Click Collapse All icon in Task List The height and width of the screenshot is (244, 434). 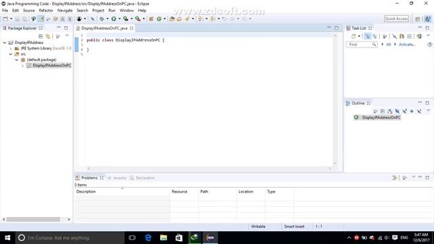tap(410, 36)
